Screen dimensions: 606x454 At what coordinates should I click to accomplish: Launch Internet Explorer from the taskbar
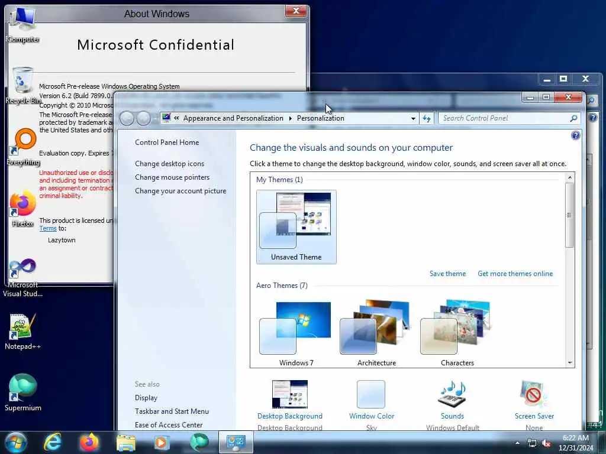(52, 442)
